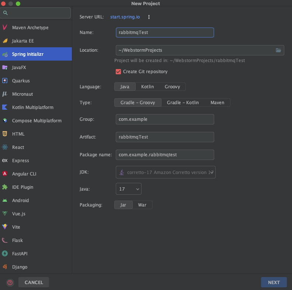Screen dimensions: 292x290
Task: Select the FastAPI list entry
Action: click(x=36, y=253)
